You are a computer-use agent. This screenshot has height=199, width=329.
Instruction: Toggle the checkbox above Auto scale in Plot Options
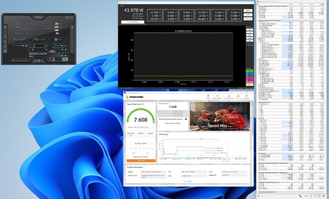(247, 43)
